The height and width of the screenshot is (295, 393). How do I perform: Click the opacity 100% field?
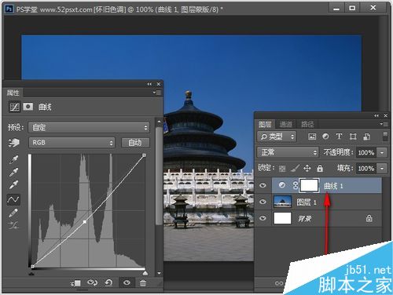pyautogui.click(x=366, y=152)
